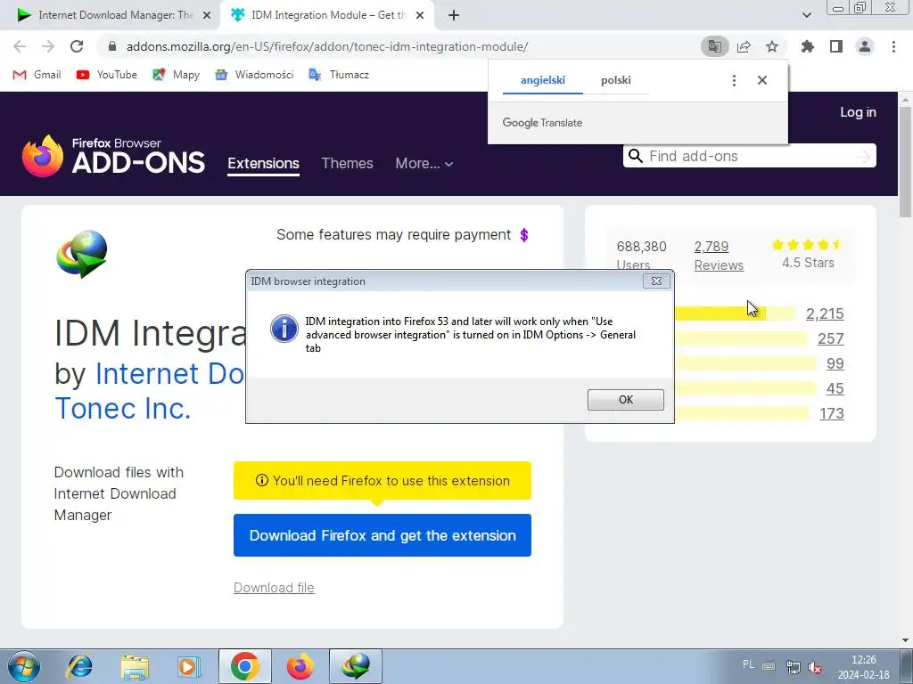Click the IDM add-on globe icon
913x684 pixels.
pyautogui.click(x=82, y=254)
